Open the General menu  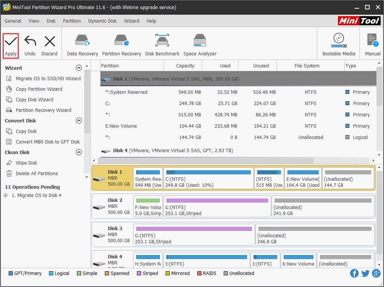click(13, 21)
